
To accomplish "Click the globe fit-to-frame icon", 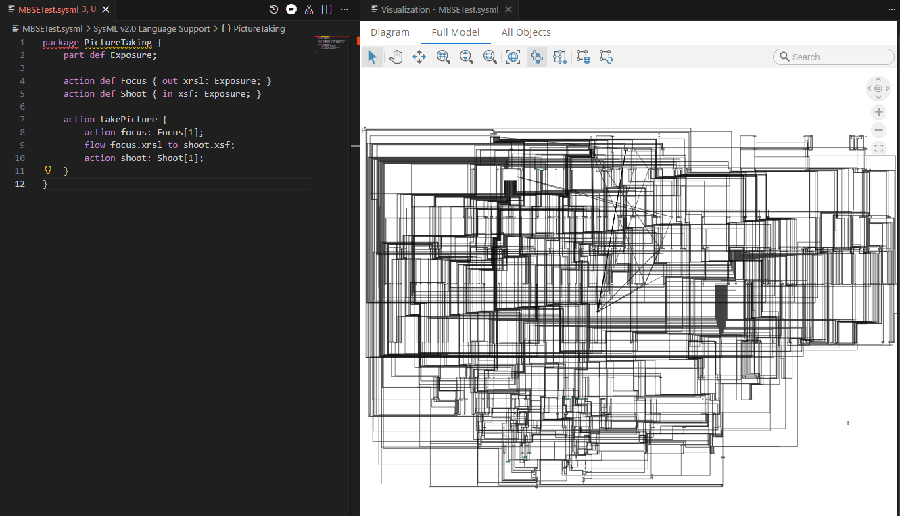I will coord(514,57).
